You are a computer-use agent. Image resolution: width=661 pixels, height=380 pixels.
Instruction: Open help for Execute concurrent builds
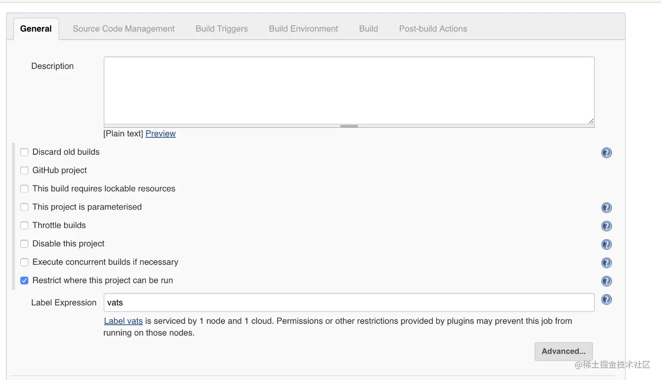[x=607, y=263]
